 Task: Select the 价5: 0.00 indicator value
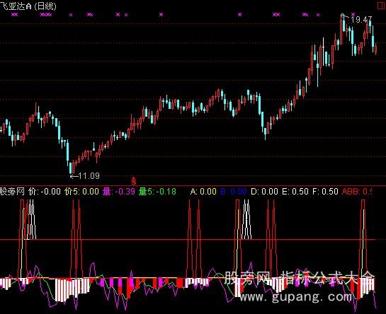(x=81, y=192)
